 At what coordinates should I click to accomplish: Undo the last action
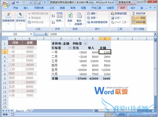[17, 3]
